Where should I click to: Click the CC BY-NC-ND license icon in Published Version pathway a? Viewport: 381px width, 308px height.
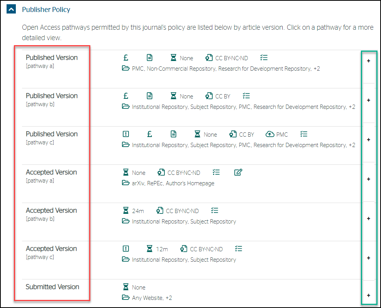(209, 58)
